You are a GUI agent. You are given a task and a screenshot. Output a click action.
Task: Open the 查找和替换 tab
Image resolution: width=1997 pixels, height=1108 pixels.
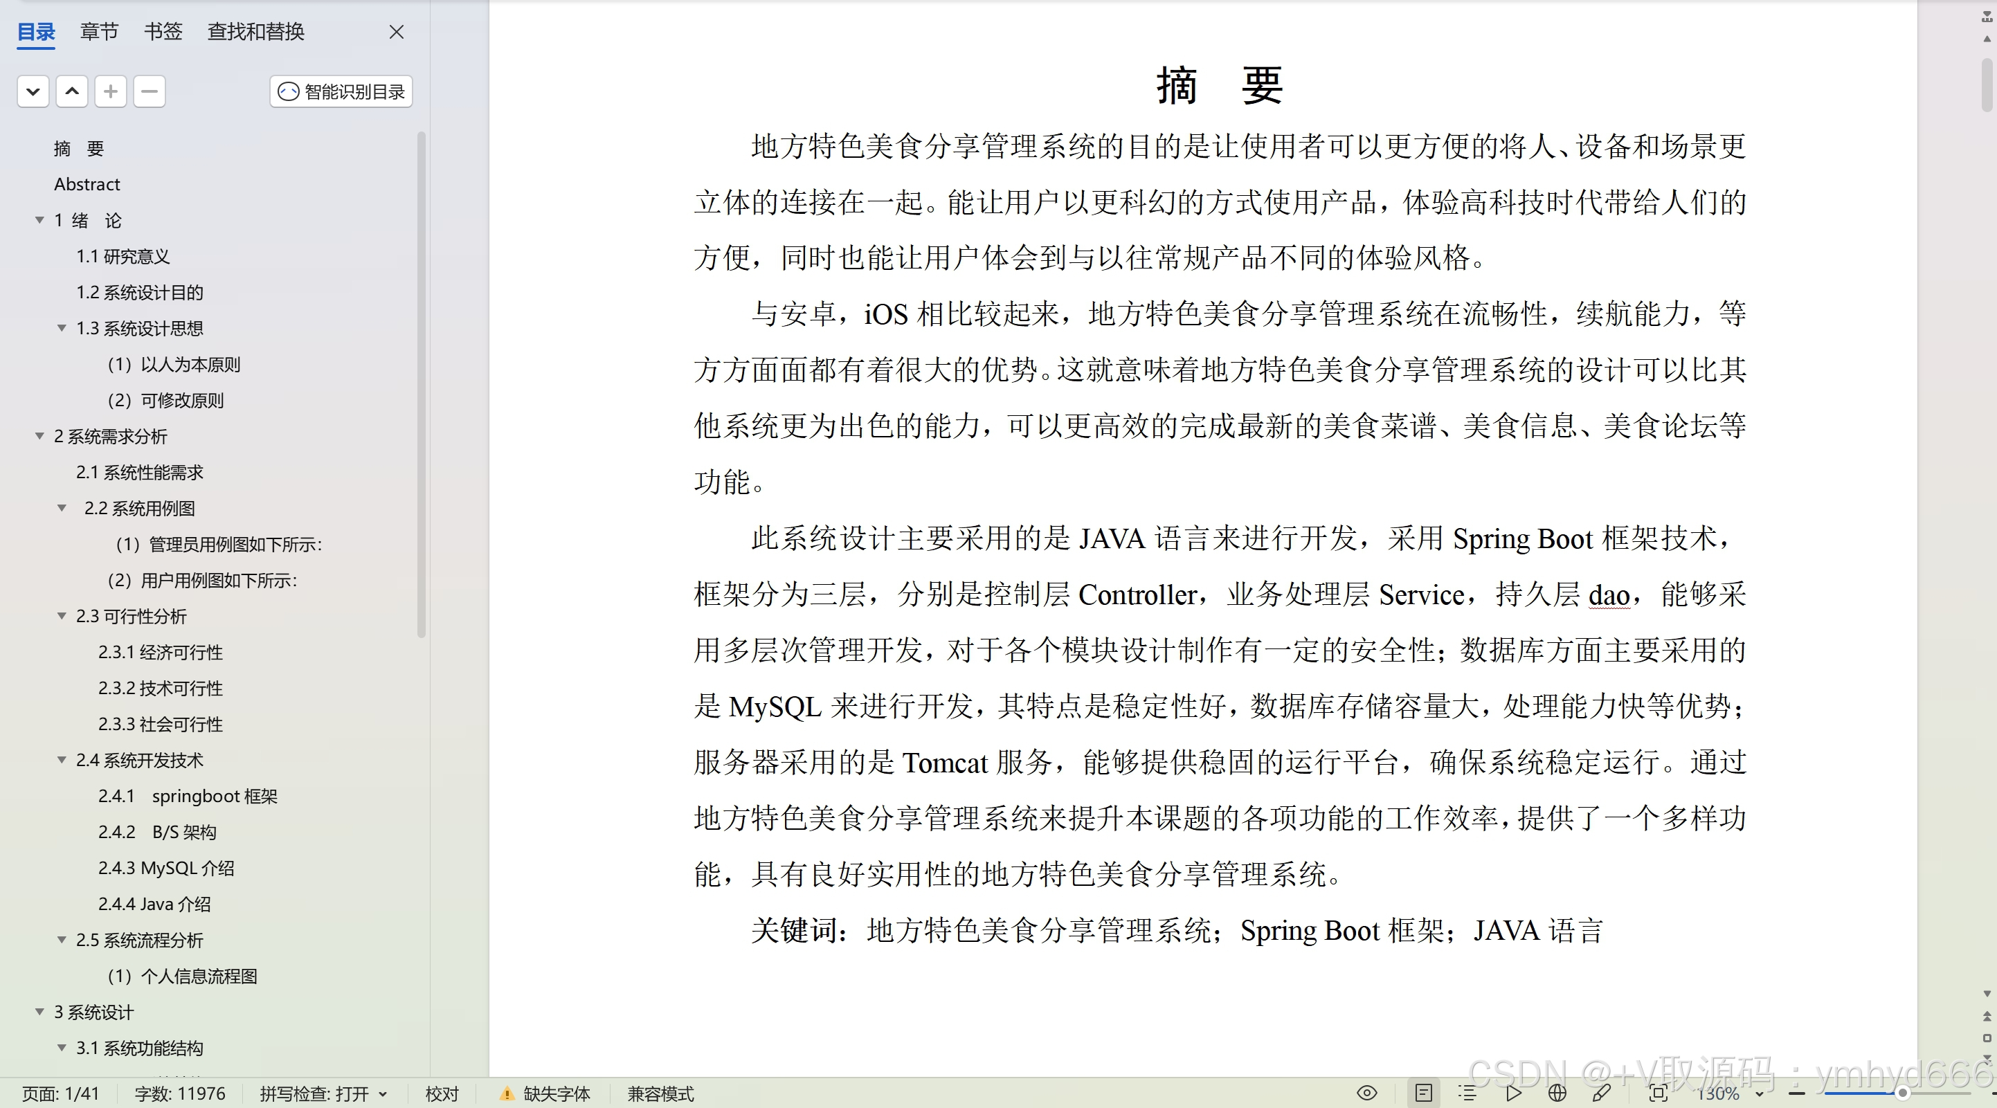(256, 32)
